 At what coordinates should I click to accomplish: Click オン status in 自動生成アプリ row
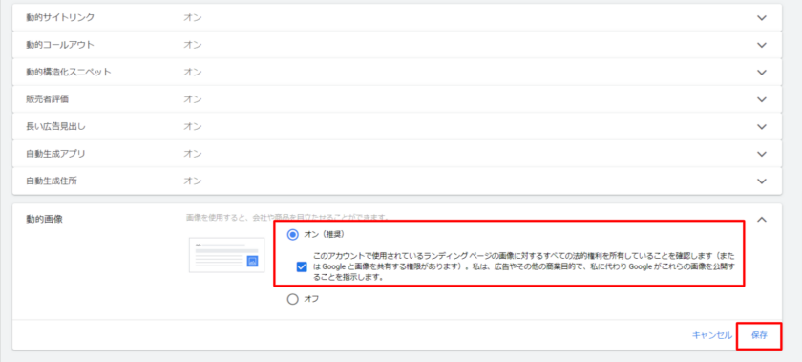[x=193, y=153]
